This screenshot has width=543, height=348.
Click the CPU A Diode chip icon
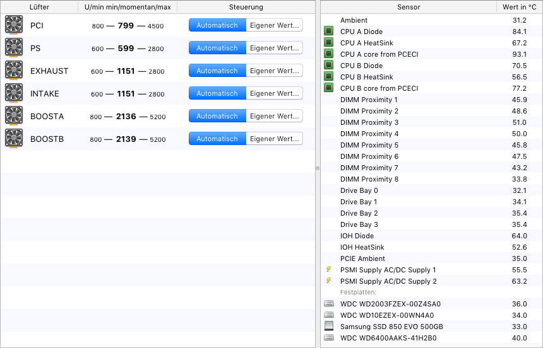pyautogui.click(x=328, y=31)
